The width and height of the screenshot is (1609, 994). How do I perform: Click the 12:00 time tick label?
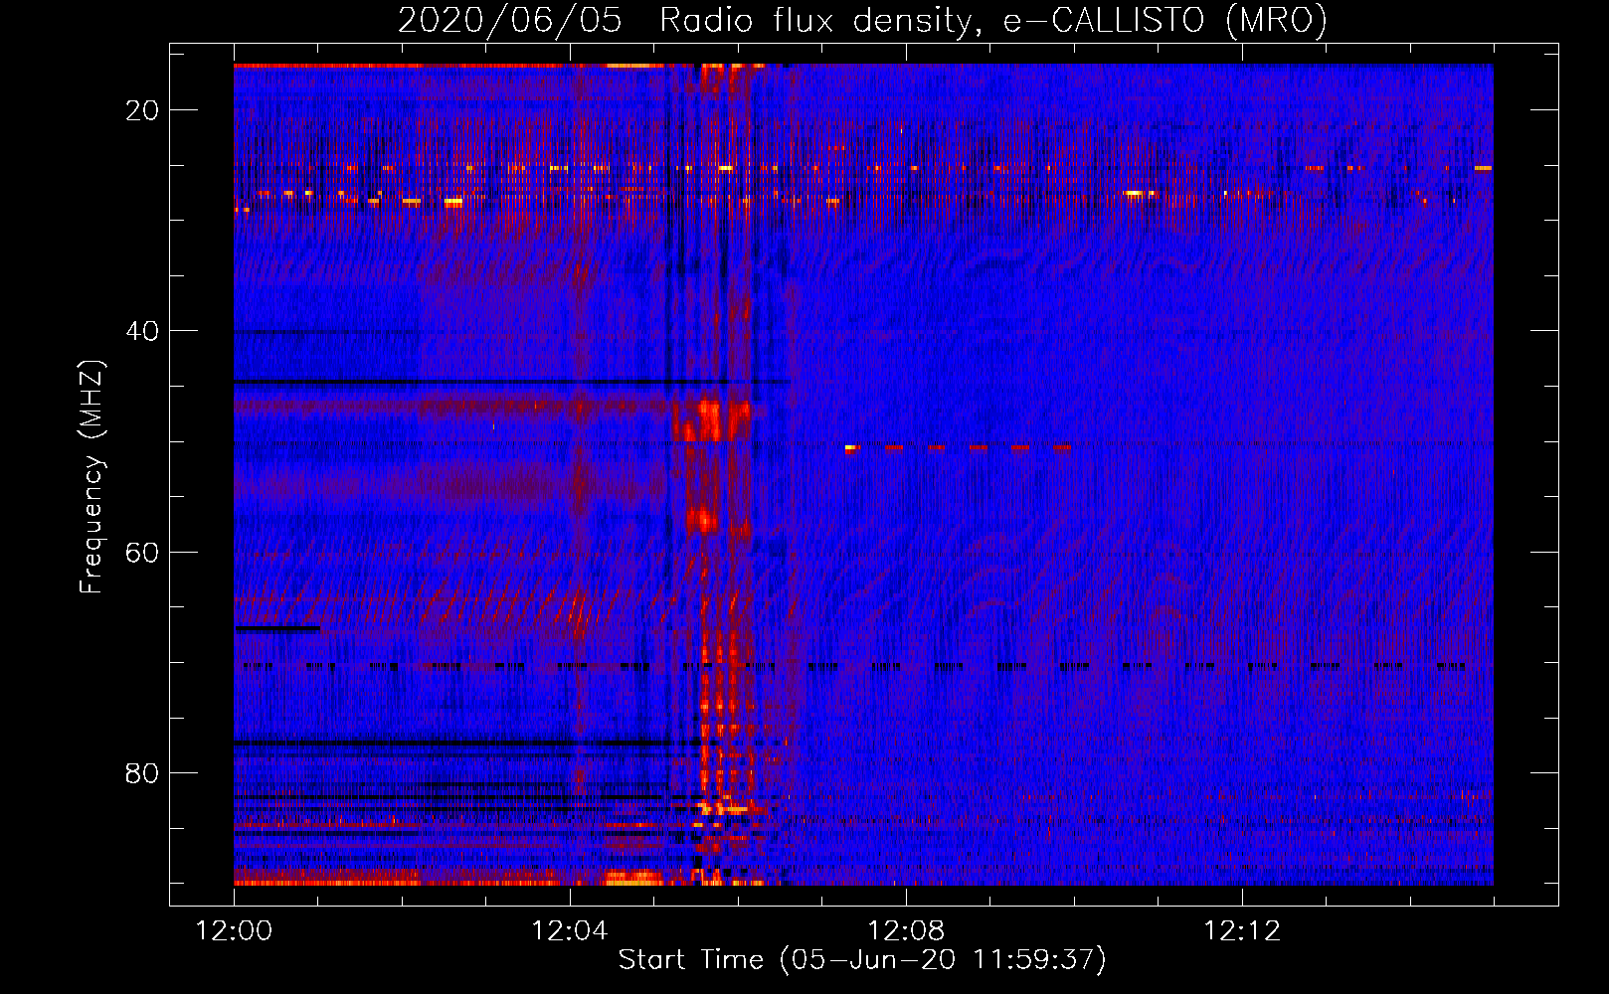235,931
